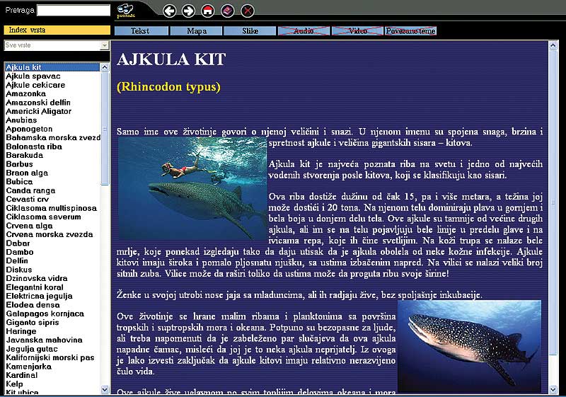Open the Povezane teme tab

[x=411, y=31]
